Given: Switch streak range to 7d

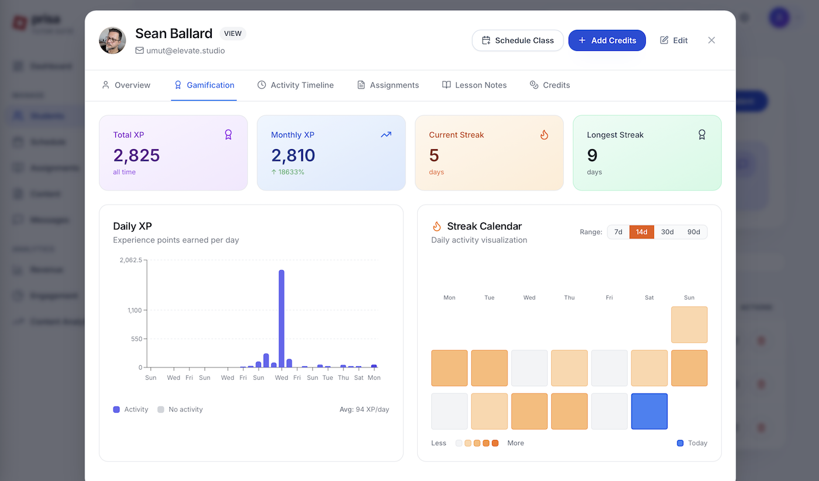Looking at the screenshot, I should pos(618,232).
